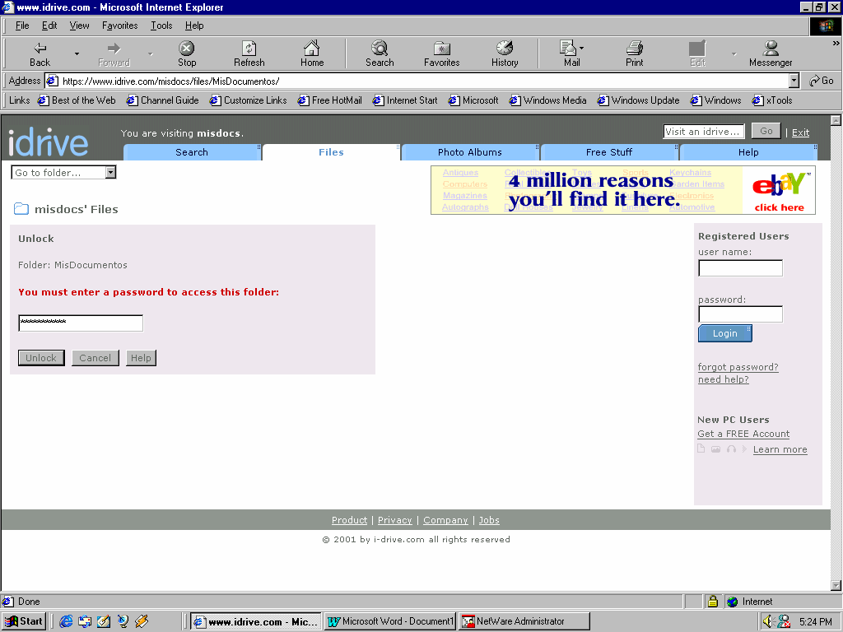Open the address bar dropdown arrow
The image size is (843, 632).
click(x=794, y=81)
